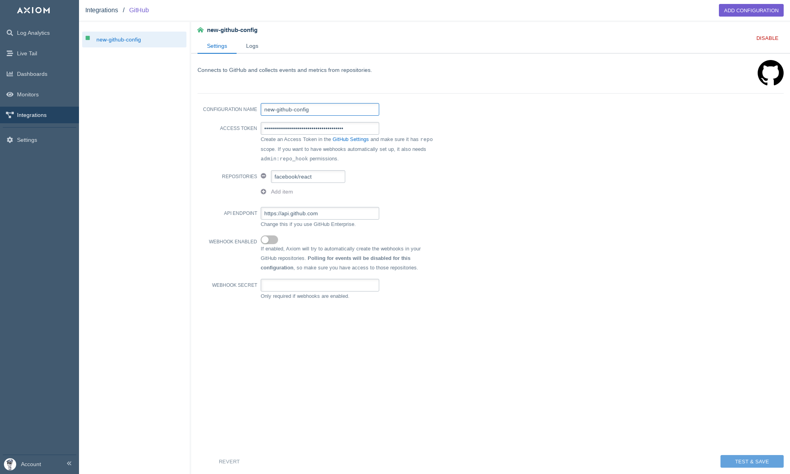Screen dimensions: 790x474
Task: Switch to the Logs tab
Action: tap(252, 46)
